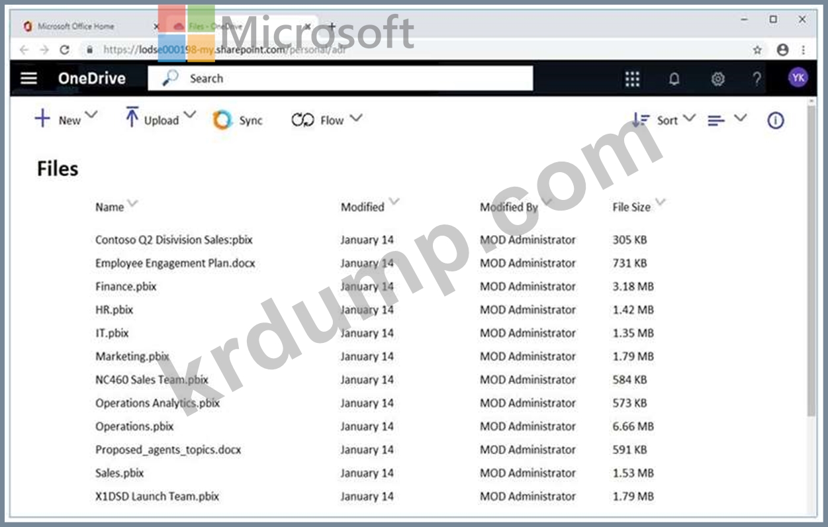The height and width of the screenshot is (527, 828).
Task: Open Contoso Q2 Disivision Sales file
Action: (174, 240)
